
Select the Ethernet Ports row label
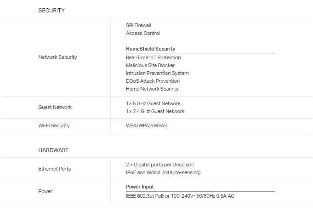point(54,169)
